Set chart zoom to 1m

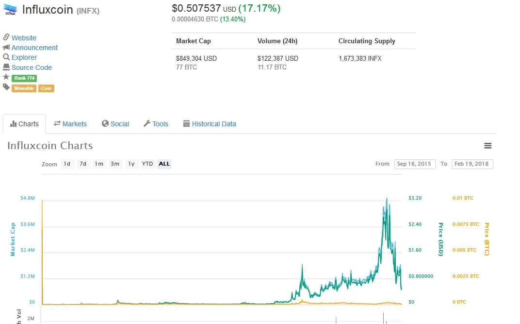tap(99, 164)
